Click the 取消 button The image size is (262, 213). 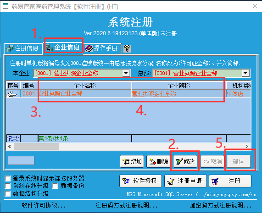(x=212, y=161)
